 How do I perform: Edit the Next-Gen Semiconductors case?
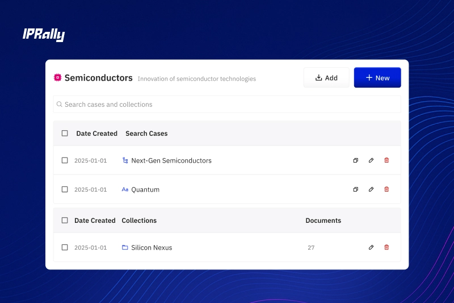pyautogui.click(x=371, y=160)
